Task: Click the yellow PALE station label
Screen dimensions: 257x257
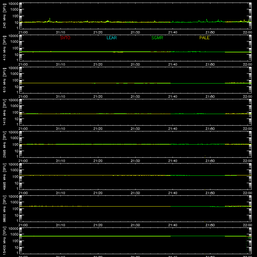Action: [x=204, y=38]
